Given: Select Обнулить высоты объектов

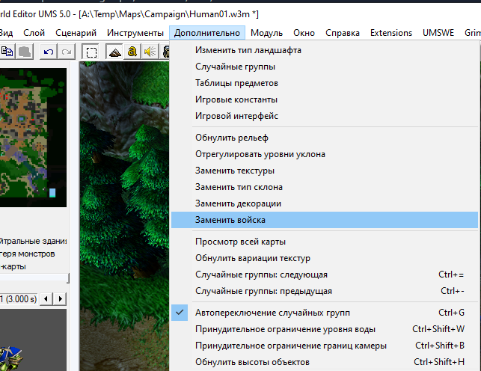Looking at the screenshot, I should 325,362.
